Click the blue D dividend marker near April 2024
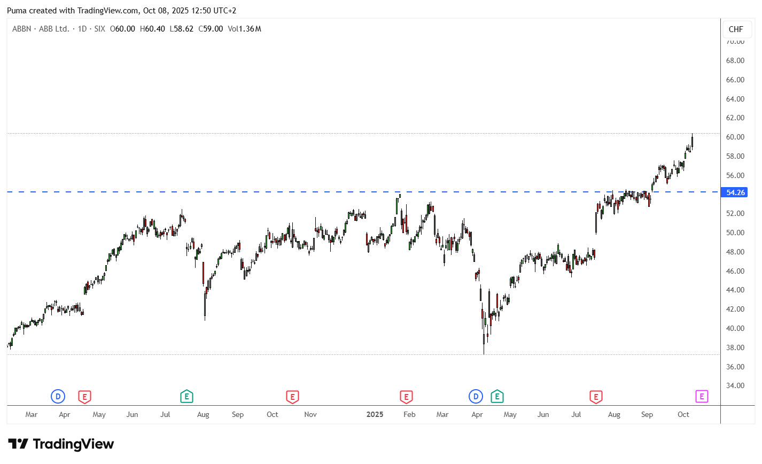The image size is (762, 464). click(x=58, y=397)
